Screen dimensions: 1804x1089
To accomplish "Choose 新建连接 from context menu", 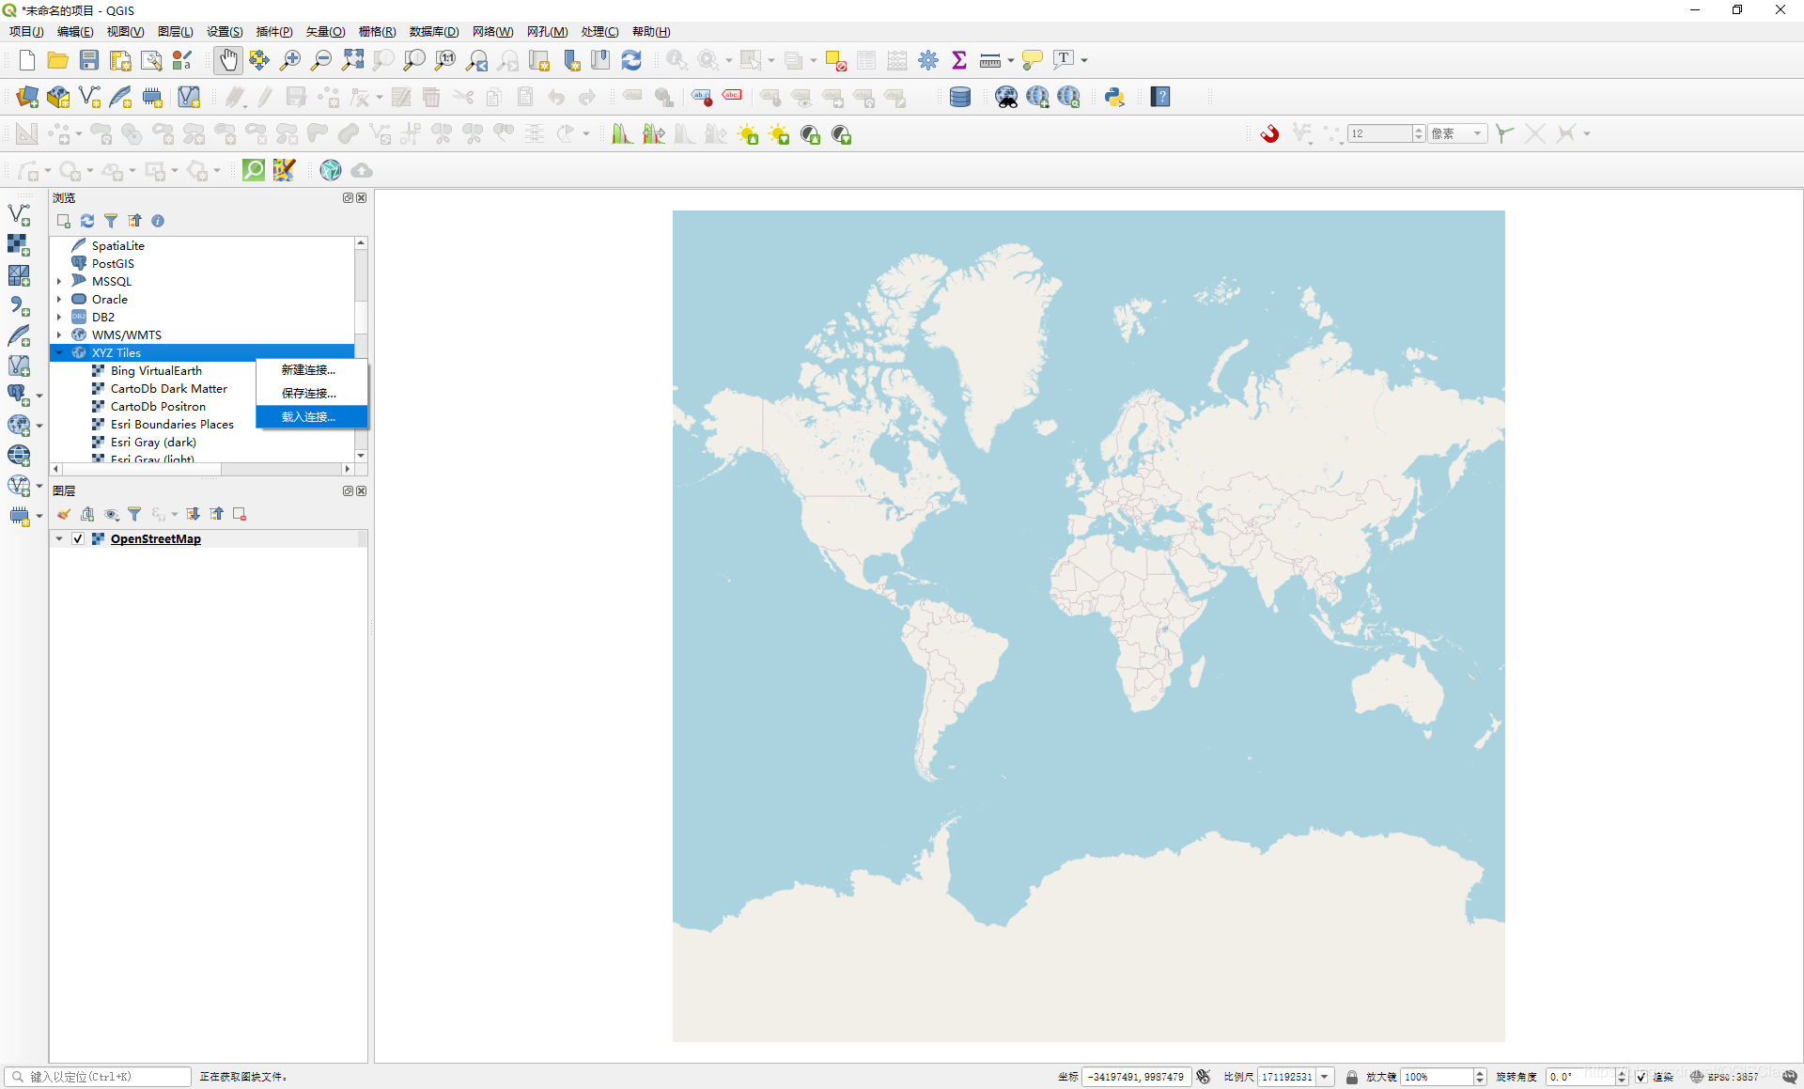I will (x=312, y=370).
